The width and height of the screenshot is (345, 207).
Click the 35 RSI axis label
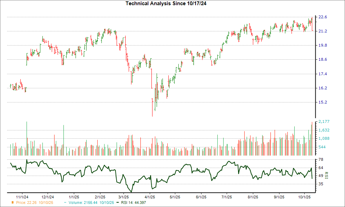pos(320,184)
